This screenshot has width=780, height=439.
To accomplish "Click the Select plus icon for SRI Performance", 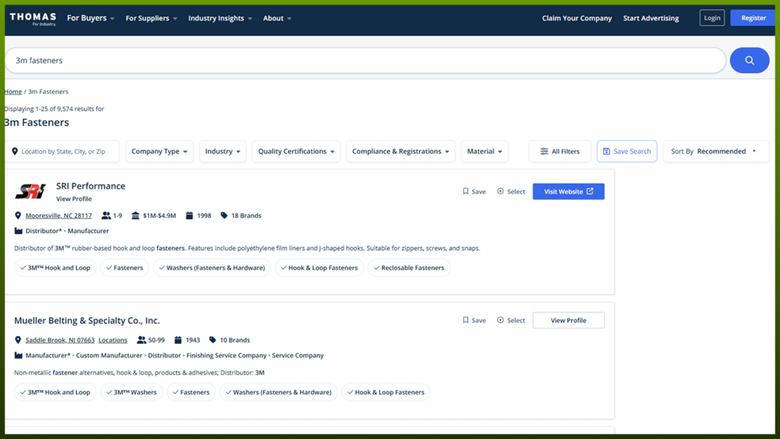I will pyautogui.click(x=500, y=191).
